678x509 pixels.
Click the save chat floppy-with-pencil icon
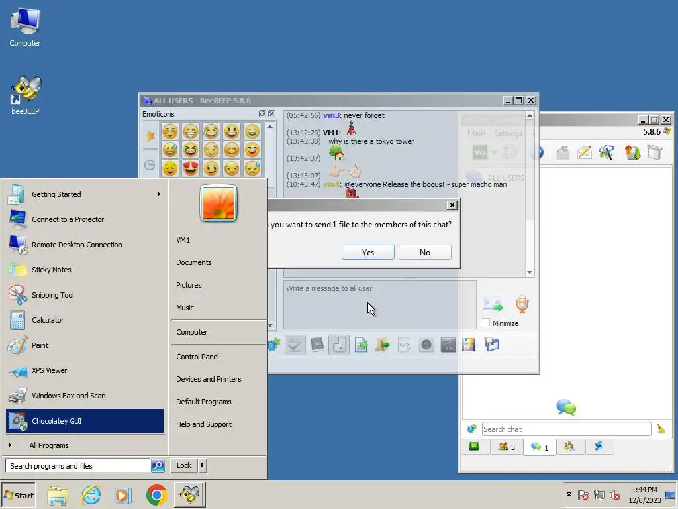point(469,345)
